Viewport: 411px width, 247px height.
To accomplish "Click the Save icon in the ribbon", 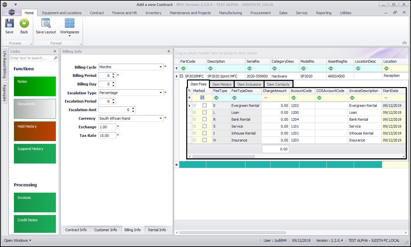I will (x=9, y=24).
